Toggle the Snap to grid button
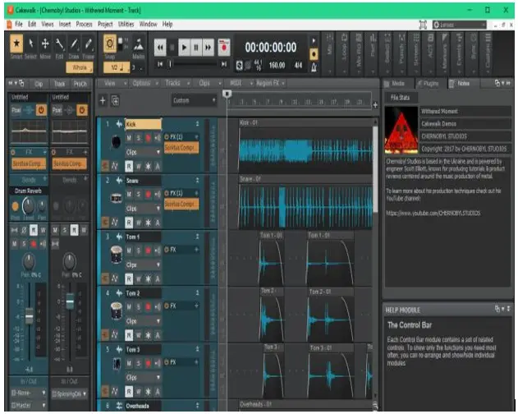This screenshot has width=518, height=414. pos(110,44)
